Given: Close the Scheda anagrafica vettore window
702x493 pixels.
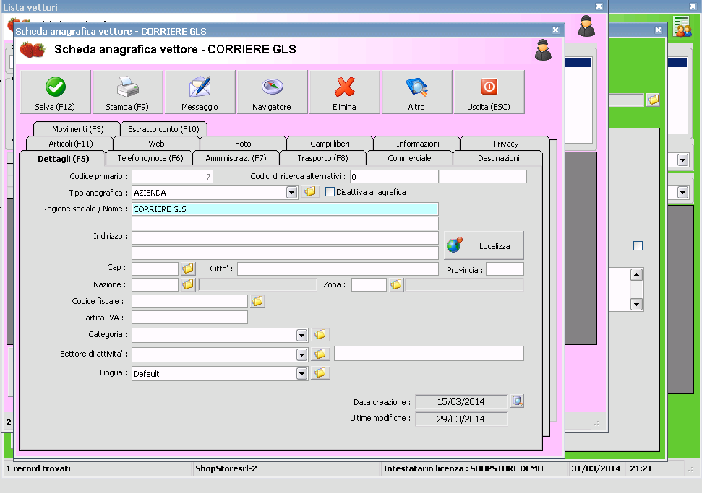Looking at the screenshot, I should pyautogui.click(x=556, y=30).
